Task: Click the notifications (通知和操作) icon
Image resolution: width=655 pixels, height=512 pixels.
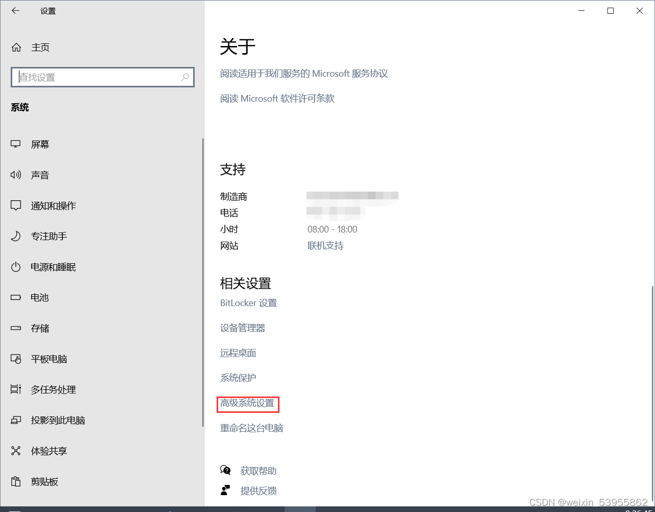Action: (16, 206)
